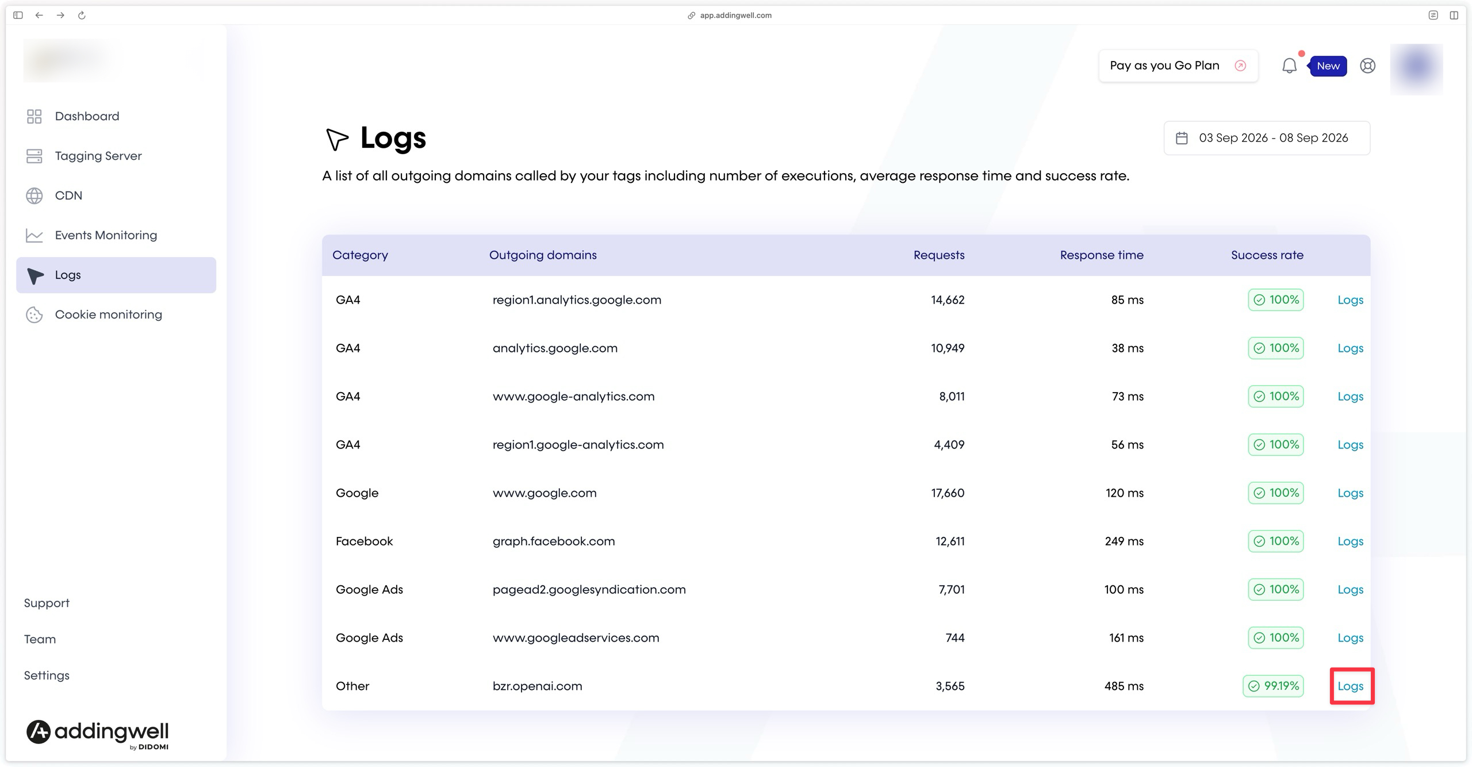Open the notifications bell
This screenshot has width=1472, height=767.
(1289, 66)
